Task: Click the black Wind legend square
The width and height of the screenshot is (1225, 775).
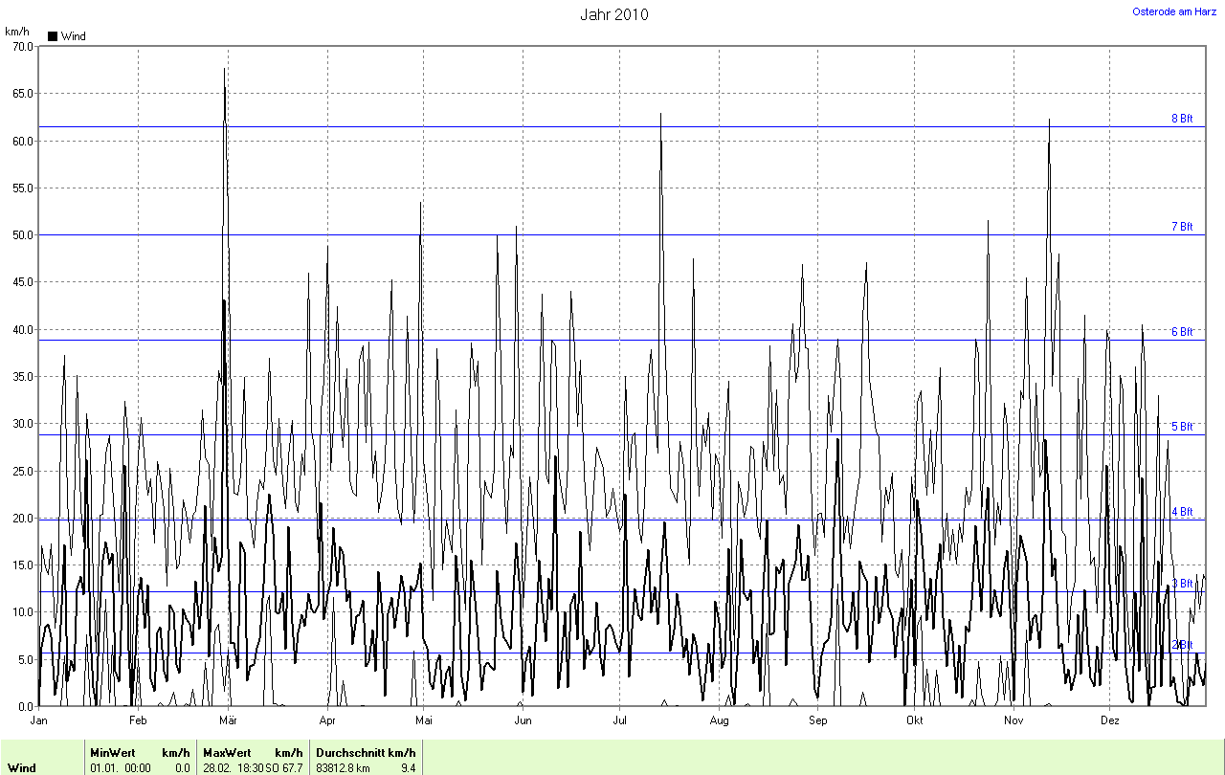Action: (x=53, y=36)
